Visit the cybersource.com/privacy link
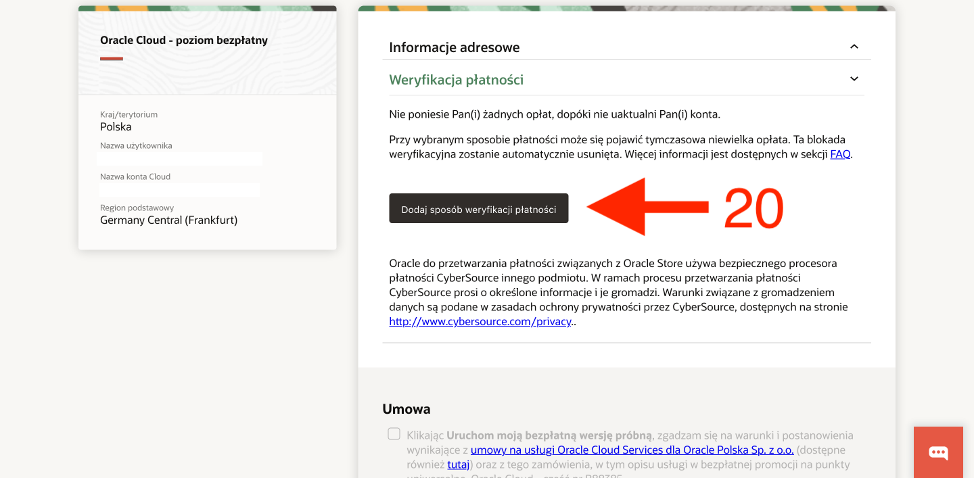974x478 pixels. [x=480, y=322]
